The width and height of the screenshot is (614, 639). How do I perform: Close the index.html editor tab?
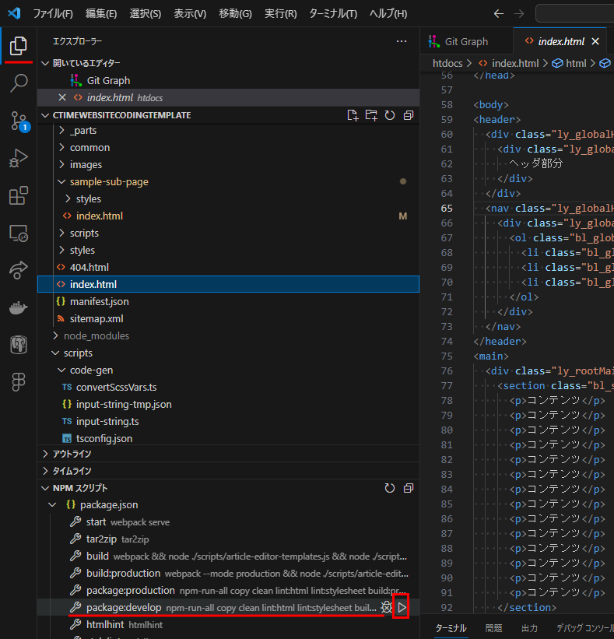coord(595,41)
